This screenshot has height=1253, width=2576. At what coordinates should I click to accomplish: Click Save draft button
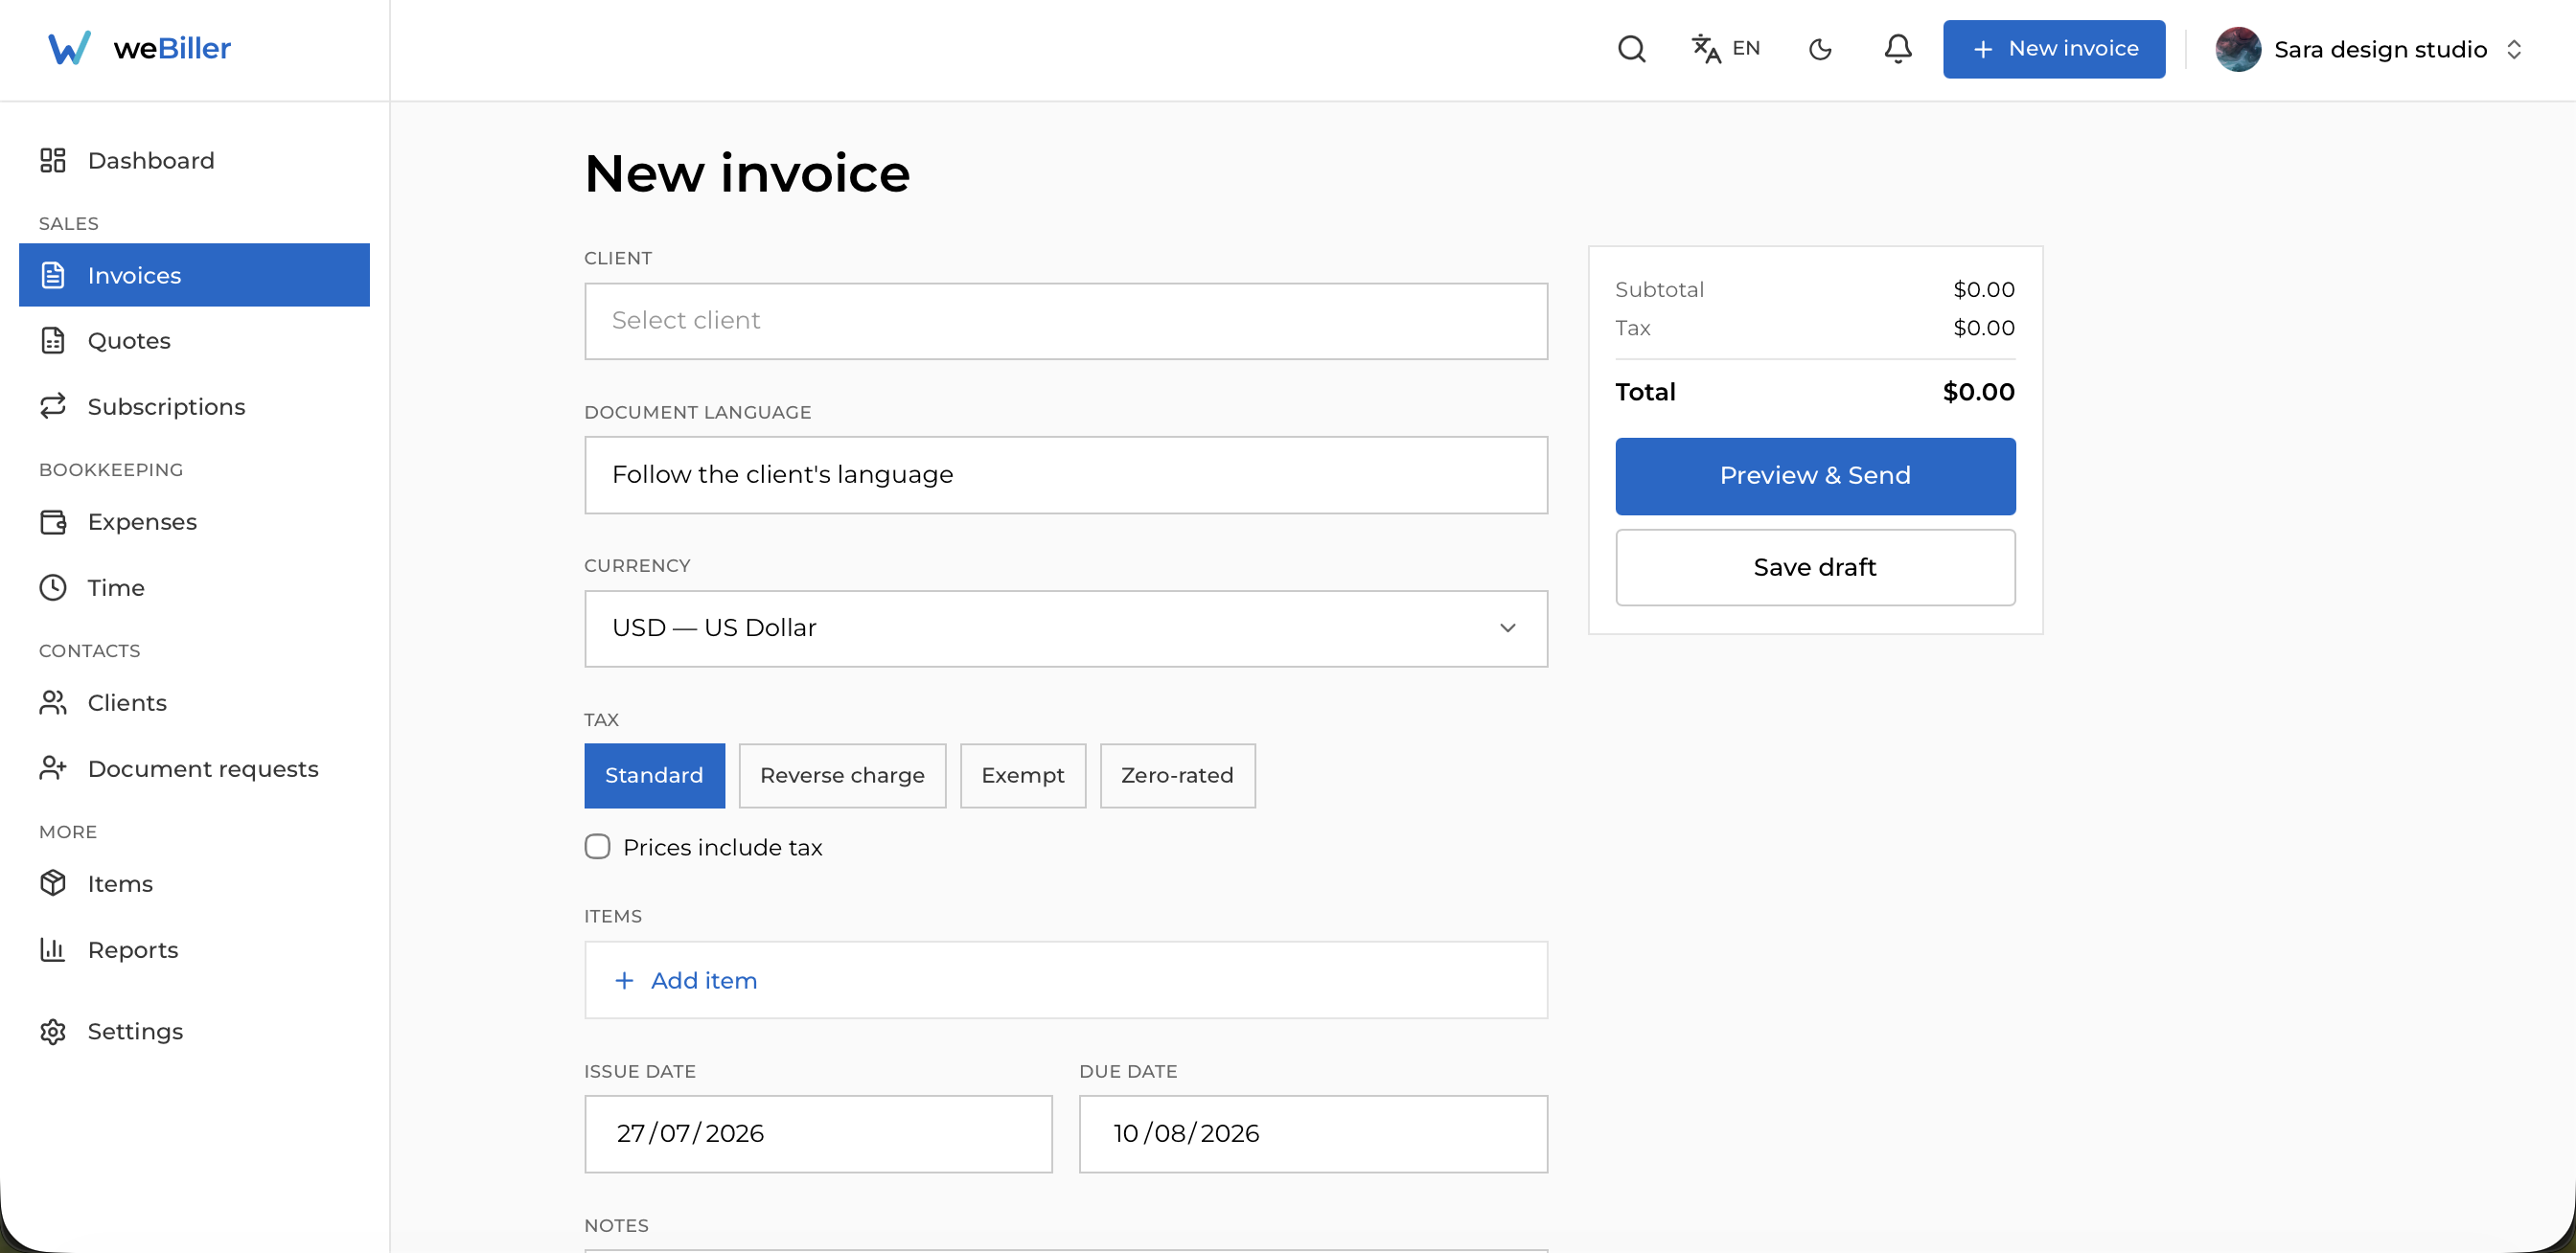(1814, 567)
